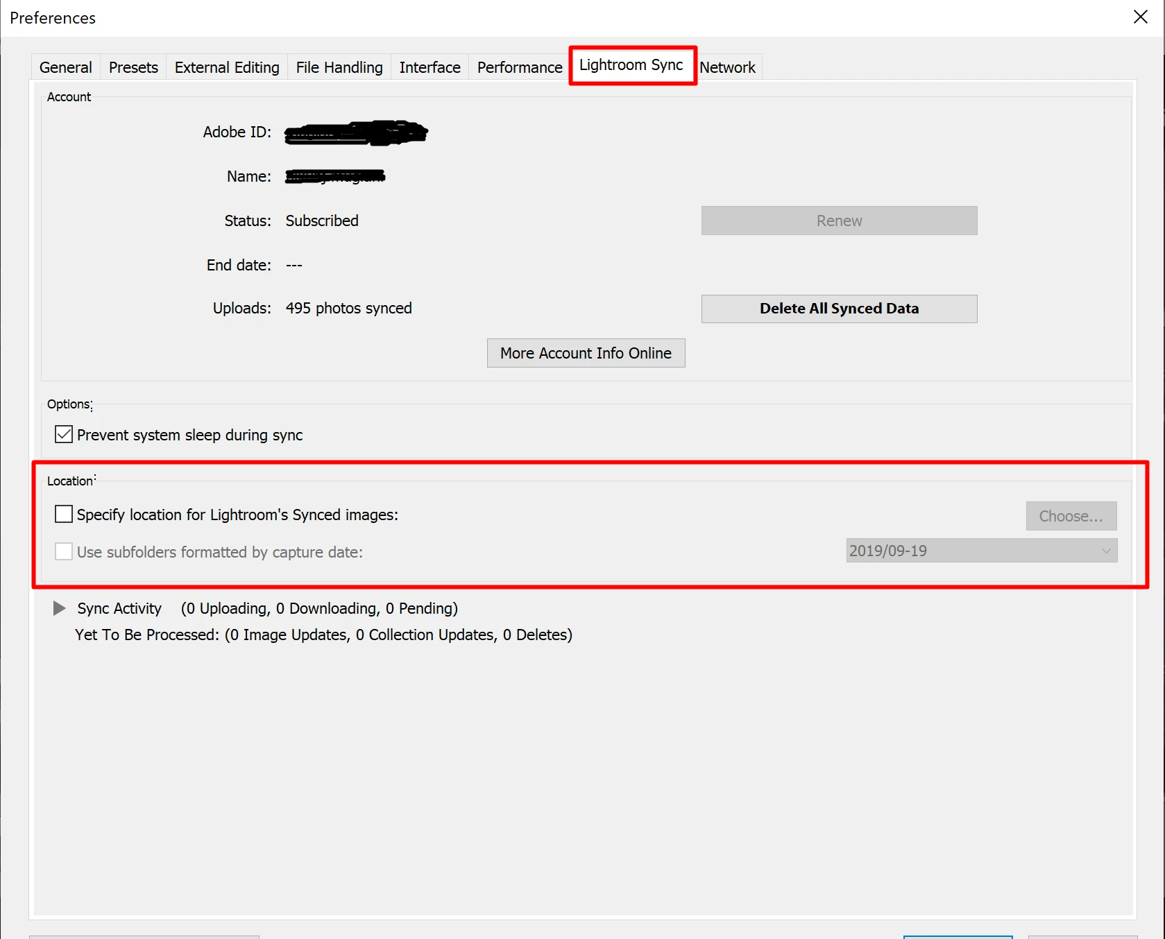
Task: Switch to the General tab
Action: click(66, 67)
